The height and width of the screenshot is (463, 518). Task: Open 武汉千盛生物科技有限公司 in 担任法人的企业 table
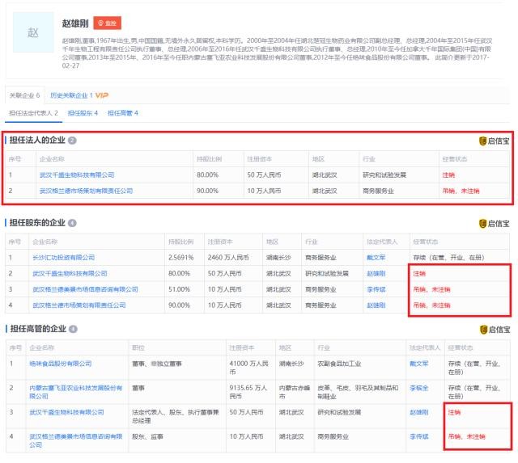click(77, 175)
